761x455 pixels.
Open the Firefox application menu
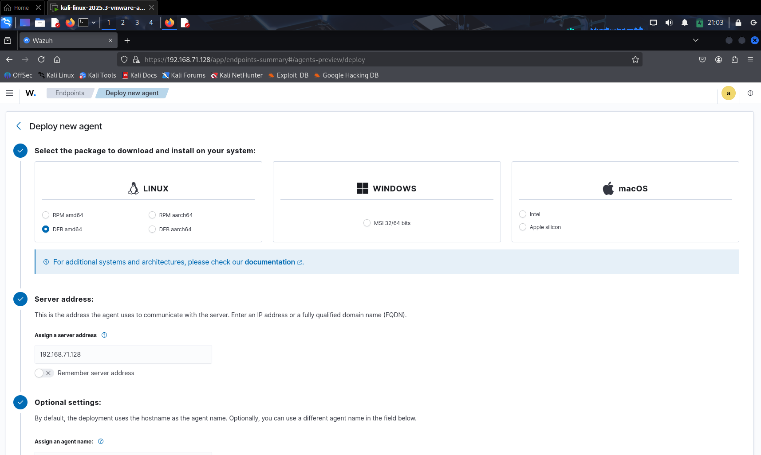pyautogui.click(x=750, y=59)
